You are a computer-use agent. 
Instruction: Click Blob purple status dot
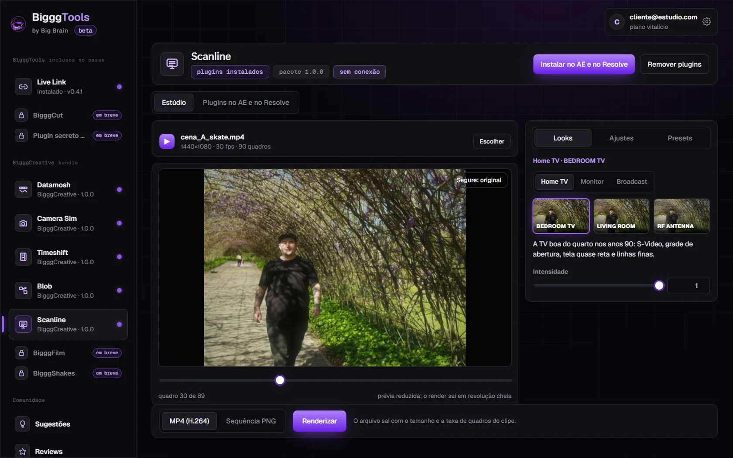coord(119,291)
